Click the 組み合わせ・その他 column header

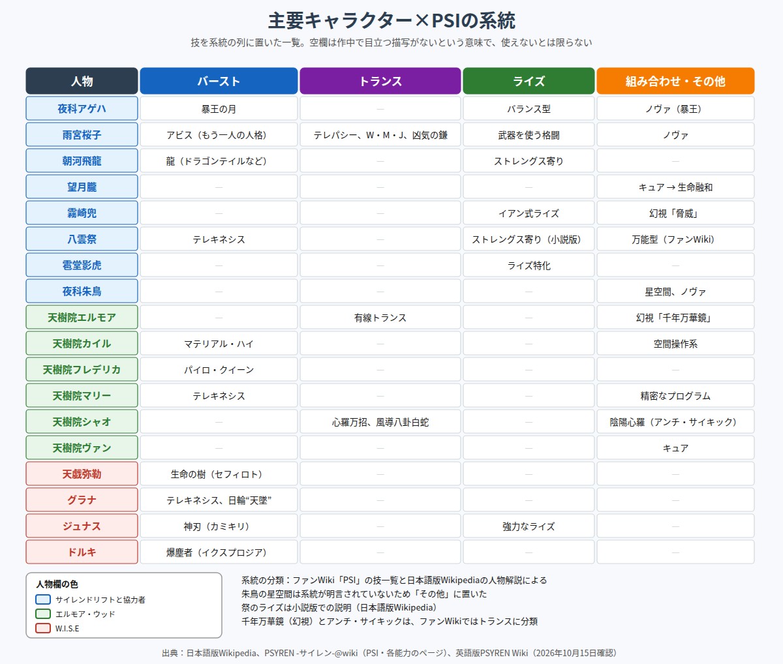[x=675, y=81]
